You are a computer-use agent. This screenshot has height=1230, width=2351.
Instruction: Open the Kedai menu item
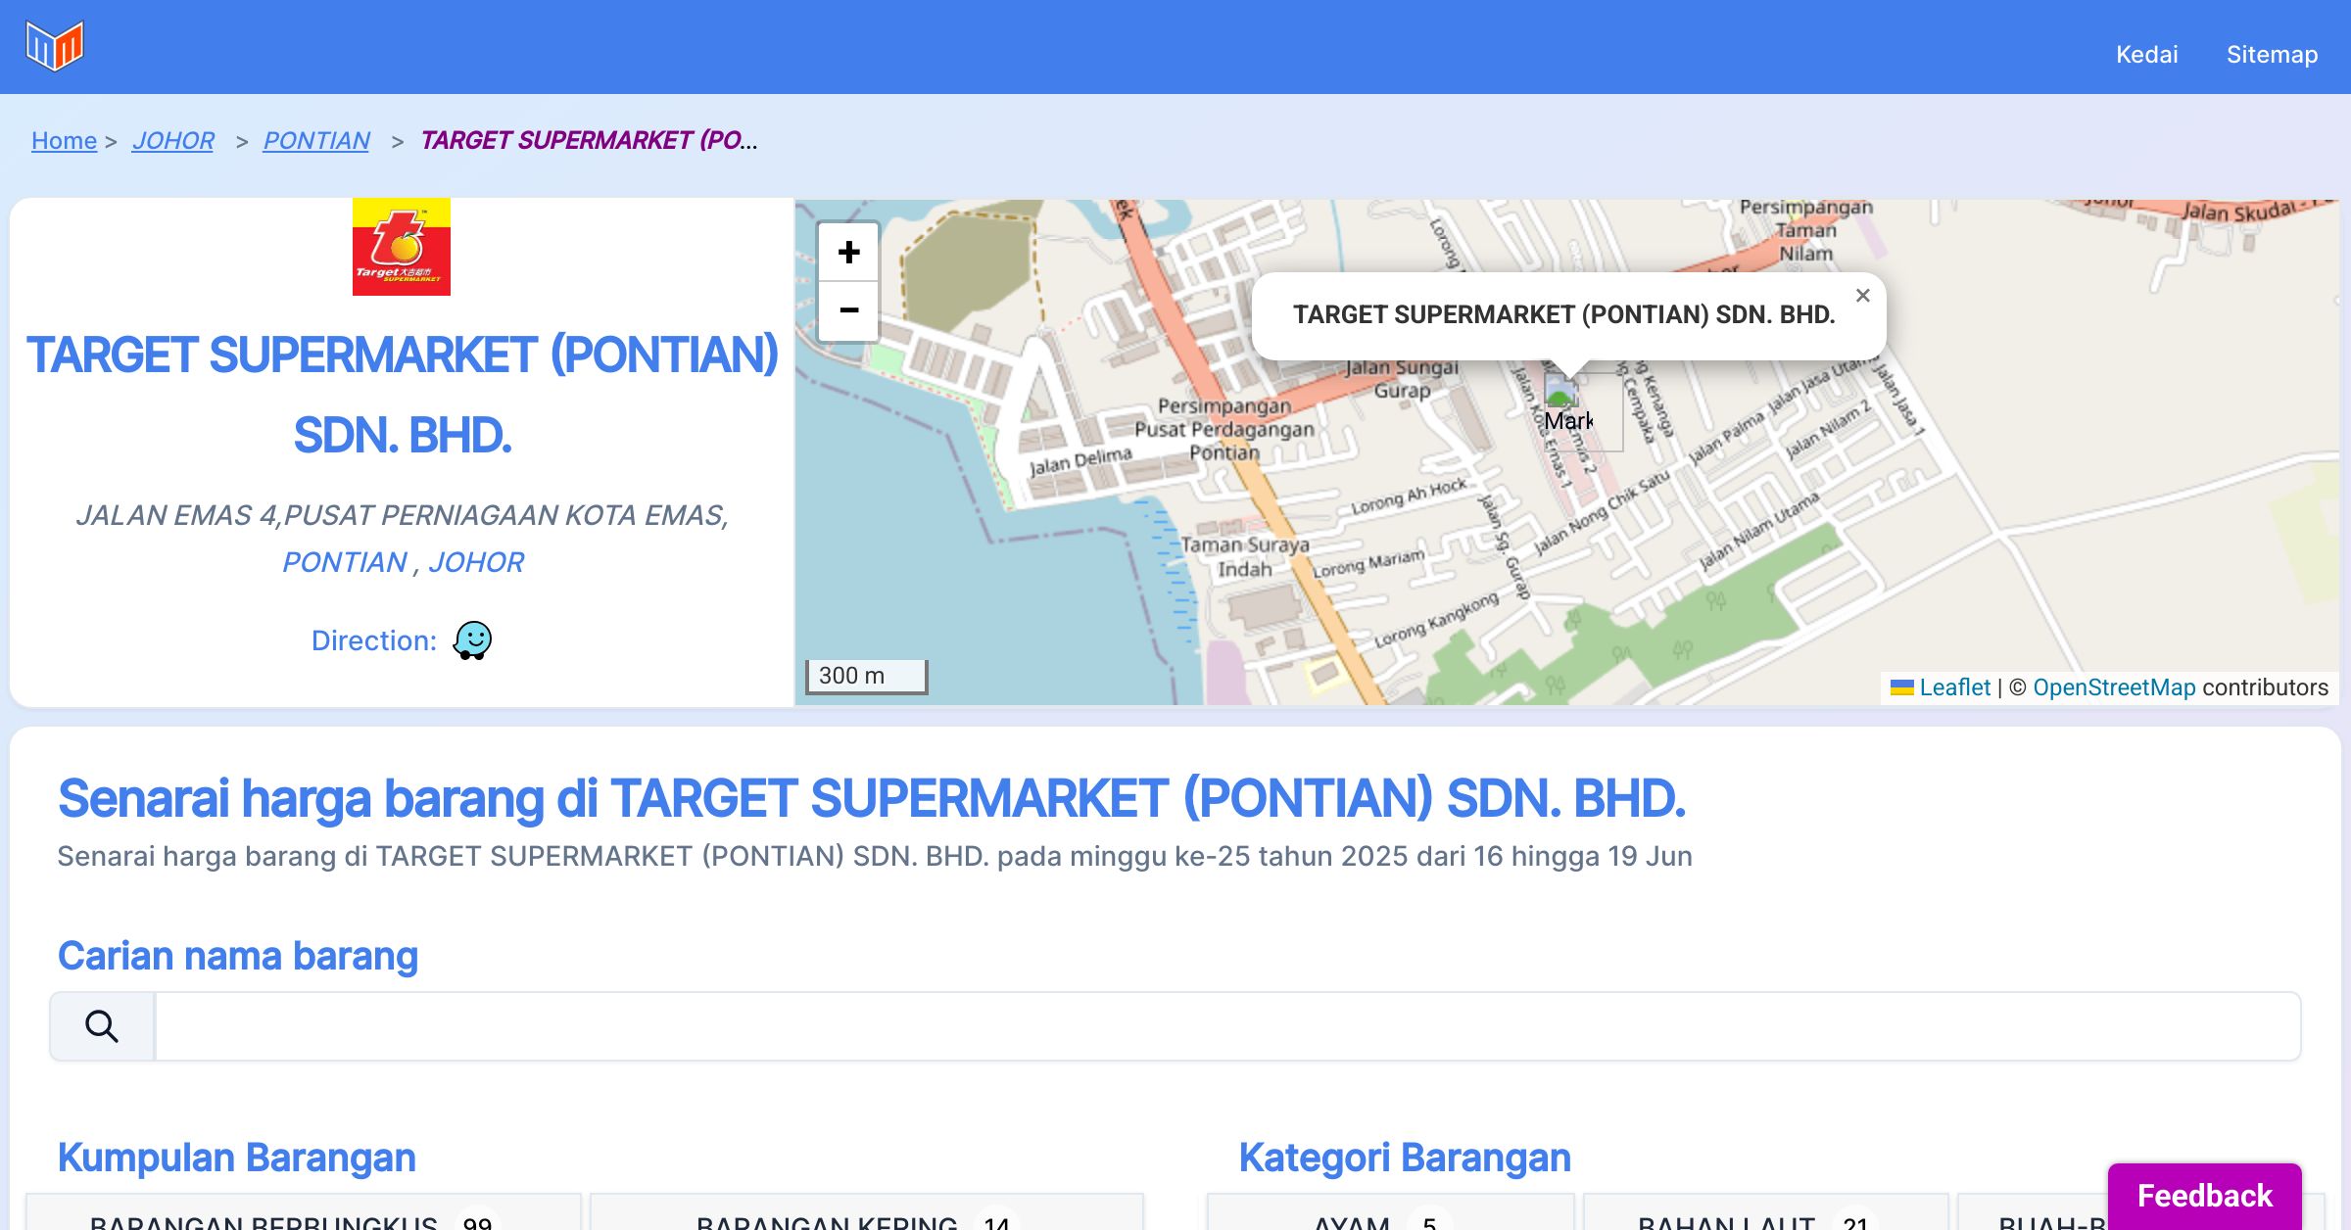tap(2146, 54)
